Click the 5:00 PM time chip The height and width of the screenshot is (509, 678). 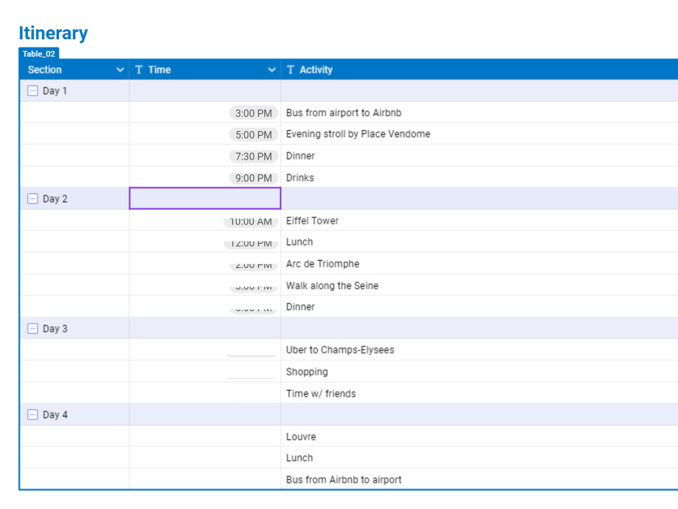254,134
